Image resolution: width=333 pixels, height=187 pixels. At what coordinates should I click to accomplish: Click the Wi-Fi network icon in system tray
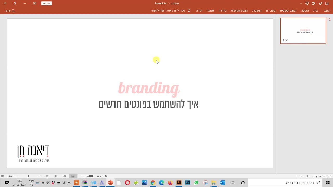pyautogui.click(x=43, y=183)
